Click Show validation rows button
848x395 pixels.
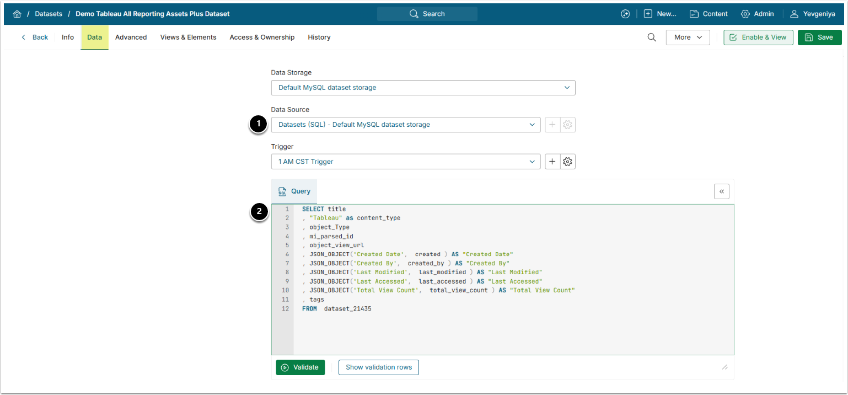[x=378, y=367]
